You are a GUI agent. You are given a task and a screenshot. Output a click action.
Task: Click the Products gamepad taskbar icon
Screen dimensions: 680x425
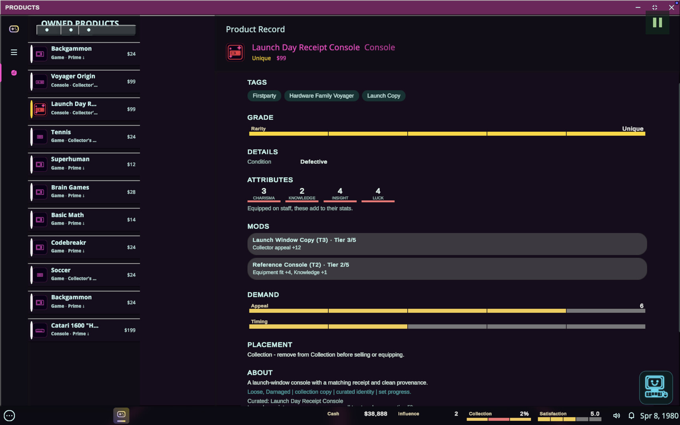point(121,415)
